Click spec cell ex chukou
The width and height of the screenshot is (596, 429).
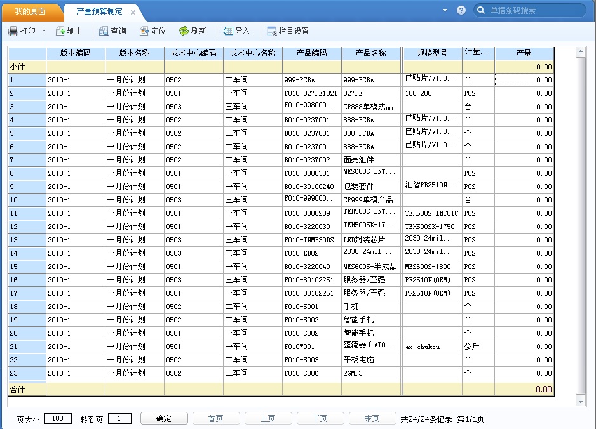[423, 346]
